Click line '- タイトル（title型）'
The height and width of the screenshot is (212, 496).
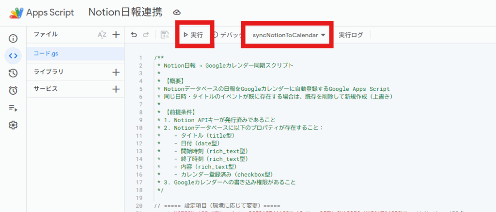pyautogui.click(x=204, y=135)
